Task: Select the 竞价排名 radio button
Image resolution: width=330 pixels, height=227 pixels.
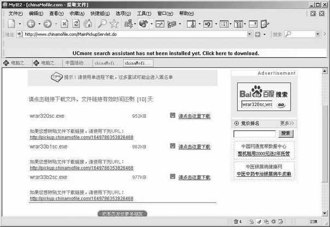Action: [236, 123]
